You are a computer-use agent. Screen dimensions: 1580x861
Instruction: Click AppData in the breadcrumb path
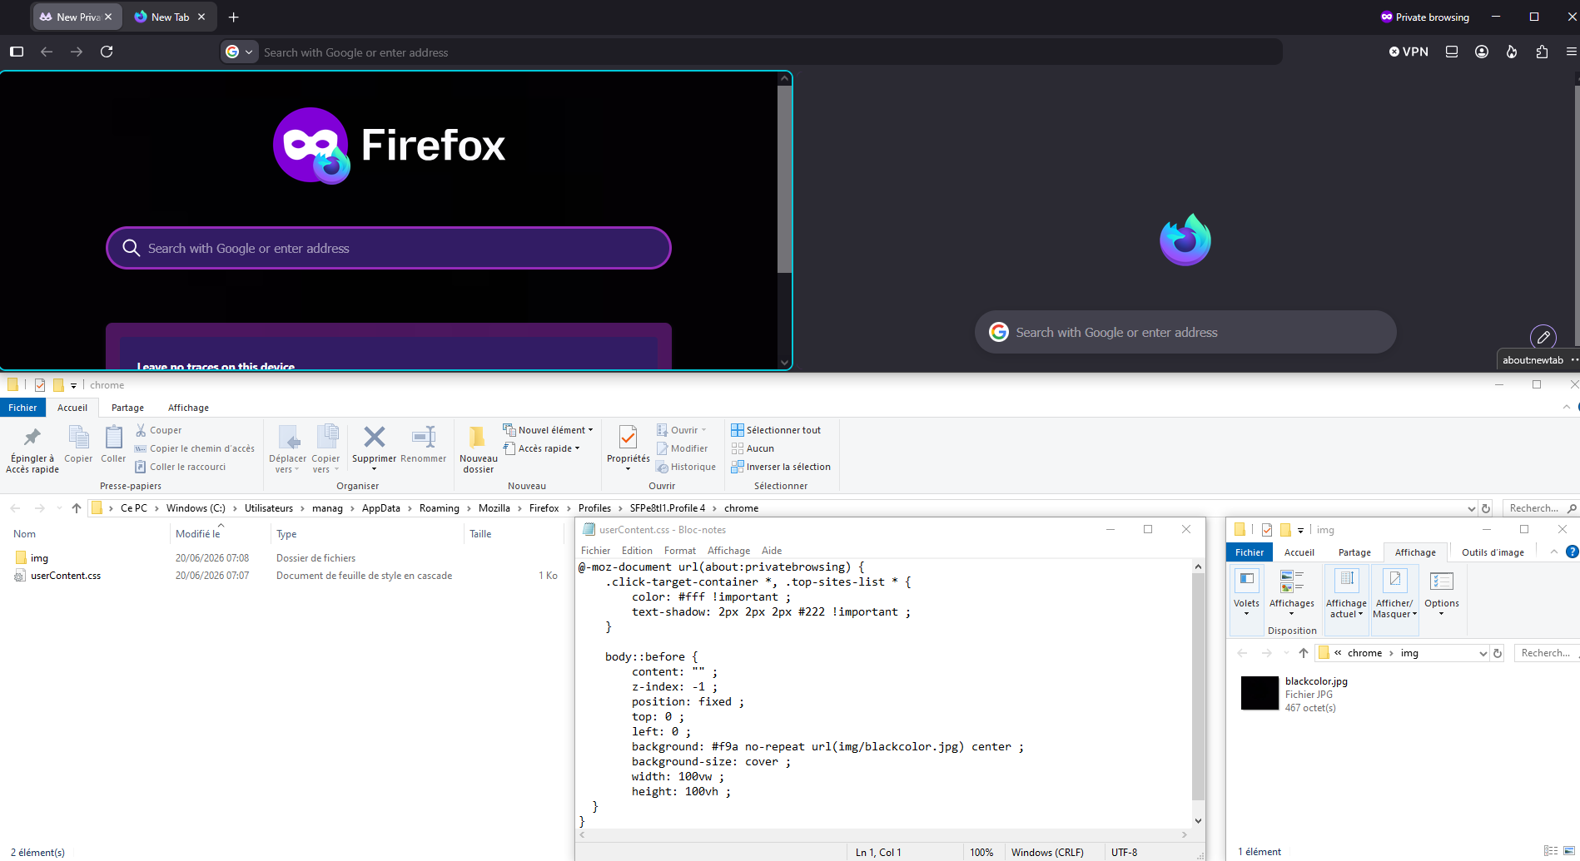pyautogui.click(x=380, y=508)
